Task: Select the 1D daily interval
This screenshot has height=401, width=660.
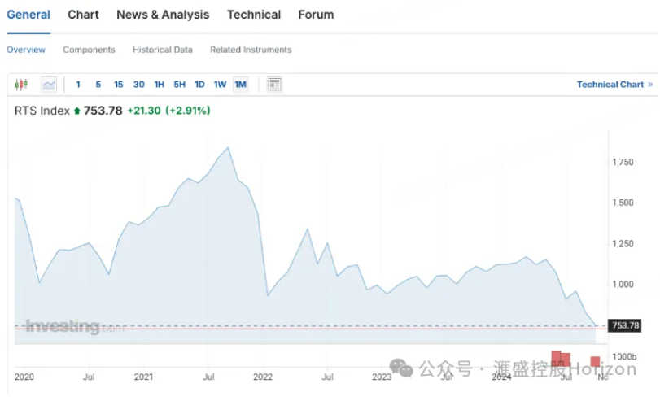Action: point(200,85)
